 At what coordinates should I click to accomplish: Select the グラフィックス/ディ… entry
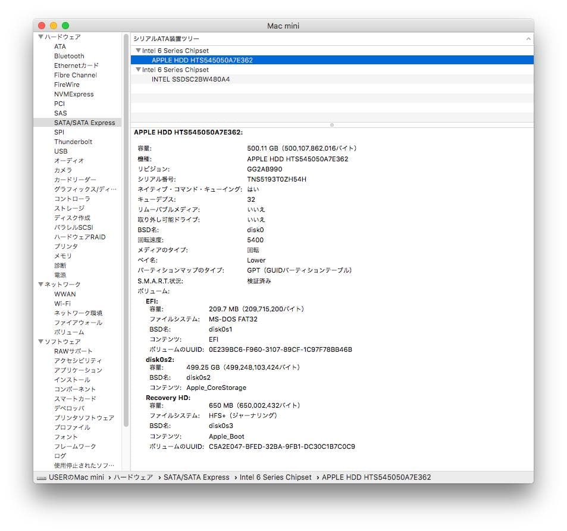(x=85, y=189)
